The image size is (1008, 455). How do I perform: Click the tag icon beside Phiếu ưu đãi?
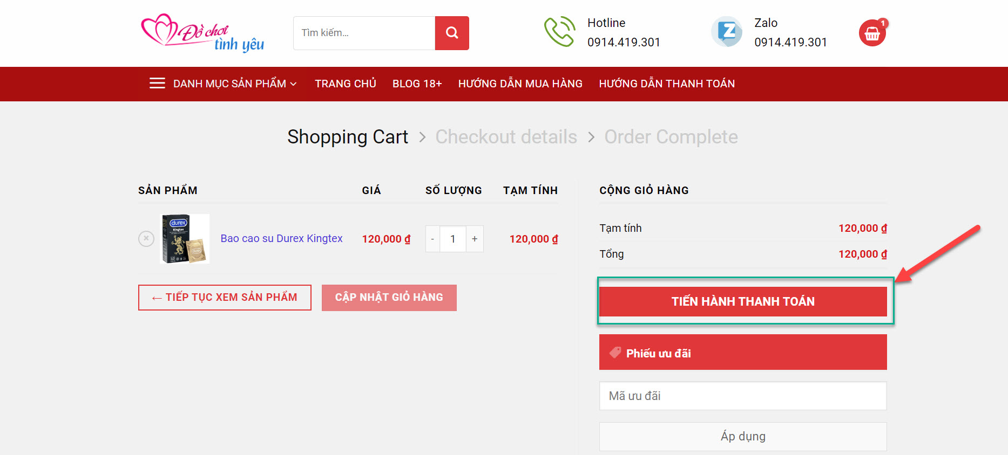(x=615, y=353)
